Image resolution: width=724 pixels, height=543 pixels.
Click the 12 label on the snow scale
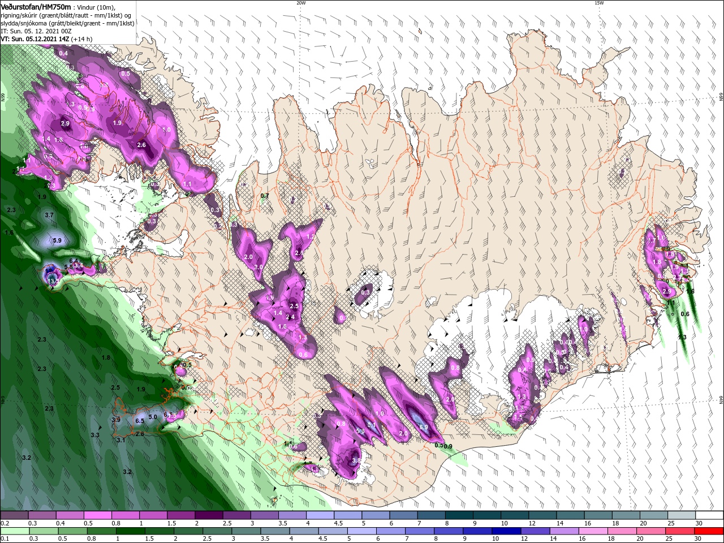pyautogui.click(x=532, y=523)
